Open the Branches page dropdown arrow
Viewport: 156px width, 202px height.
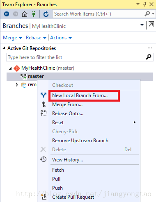(142, 25)
